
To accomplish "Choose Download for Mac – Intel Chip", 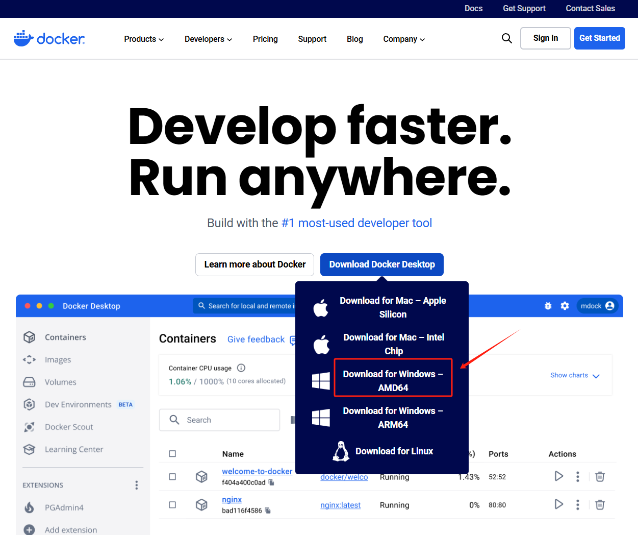I will 394,344.
